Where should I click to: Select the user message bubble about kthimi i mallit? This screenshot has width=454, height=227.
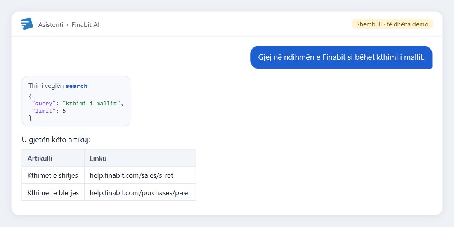(x=341, y=57)
